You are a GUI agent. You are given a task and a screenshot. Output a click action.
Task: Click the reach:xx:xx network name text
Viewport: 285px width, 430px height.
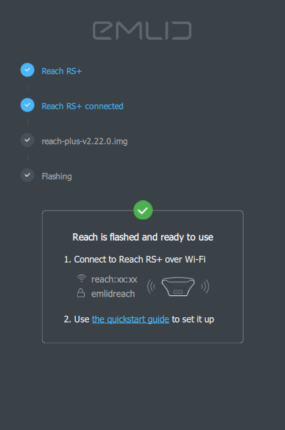pyautogui.click(x=114, y=279)
